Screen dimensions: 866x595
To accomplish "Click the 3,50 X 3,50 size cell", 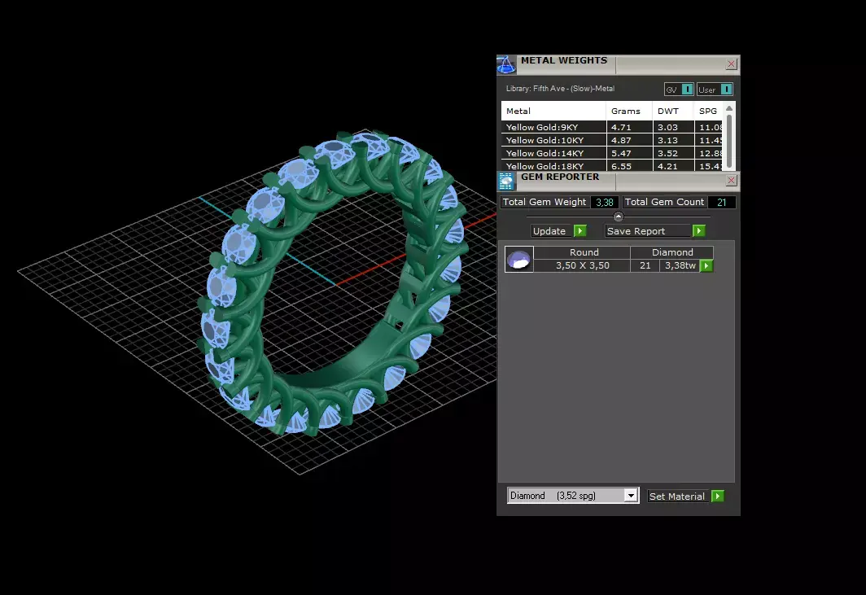I will pyautogui.click(x=583, y=265).
